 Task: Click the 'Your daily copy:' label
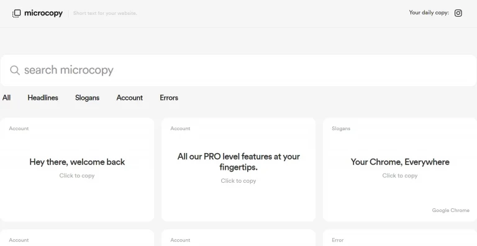pyautogui.click(x=429, y=12)
